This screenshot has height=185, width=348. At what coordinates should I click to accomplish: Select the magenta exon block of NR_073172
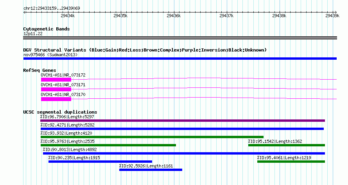pos(56,80)
